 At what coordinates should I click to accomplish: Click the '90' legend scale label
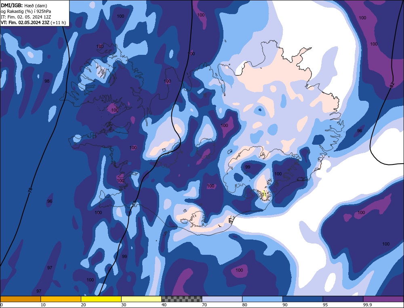pyautogui.click(x=285, y=305)
